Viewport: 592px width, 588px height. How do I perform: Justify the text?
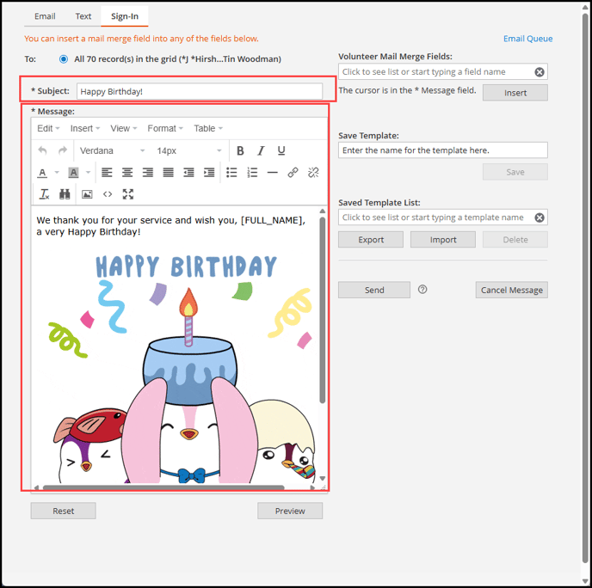tap(168, 173)
